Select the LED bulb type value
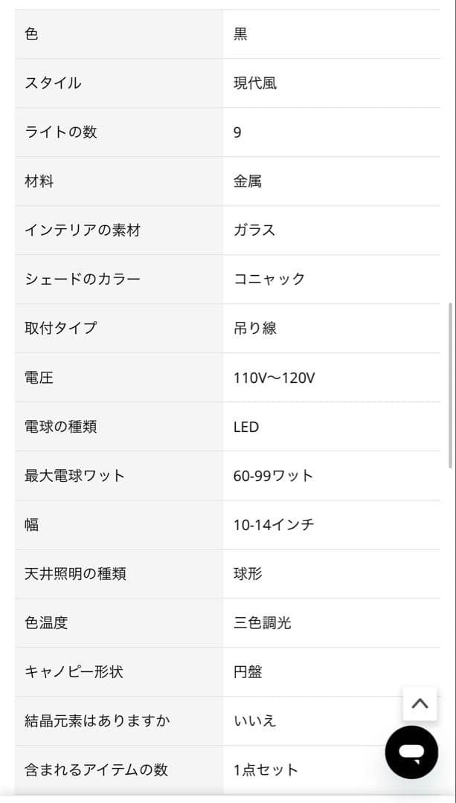The image size is (456, 803). [248, 427]
